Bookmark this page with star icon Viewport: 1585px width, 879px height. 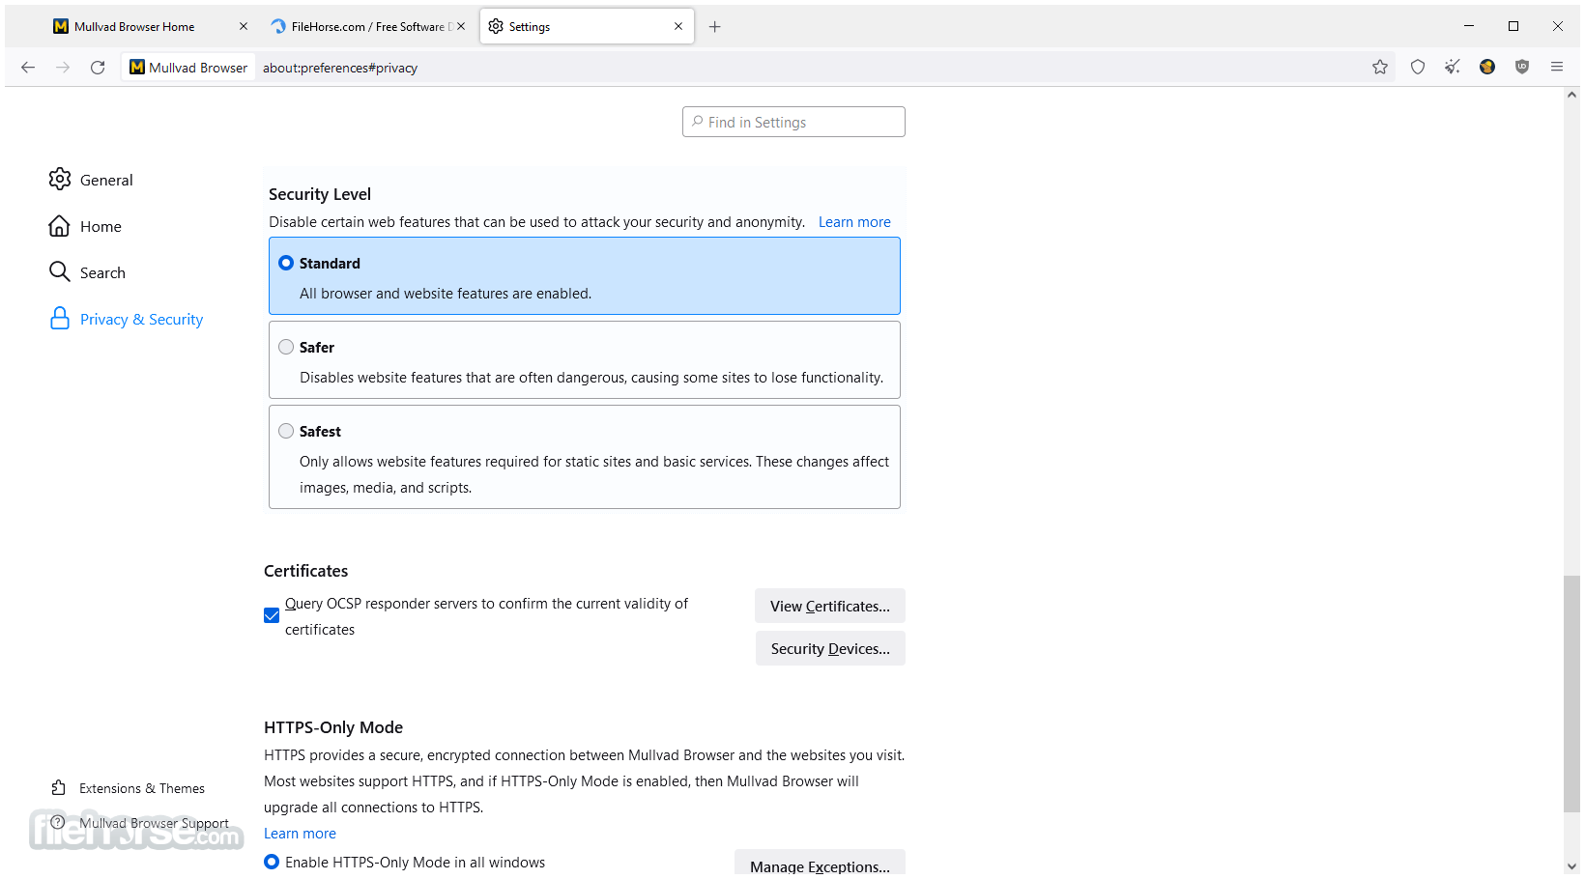pyautogui.click(x=1380, y=68)
